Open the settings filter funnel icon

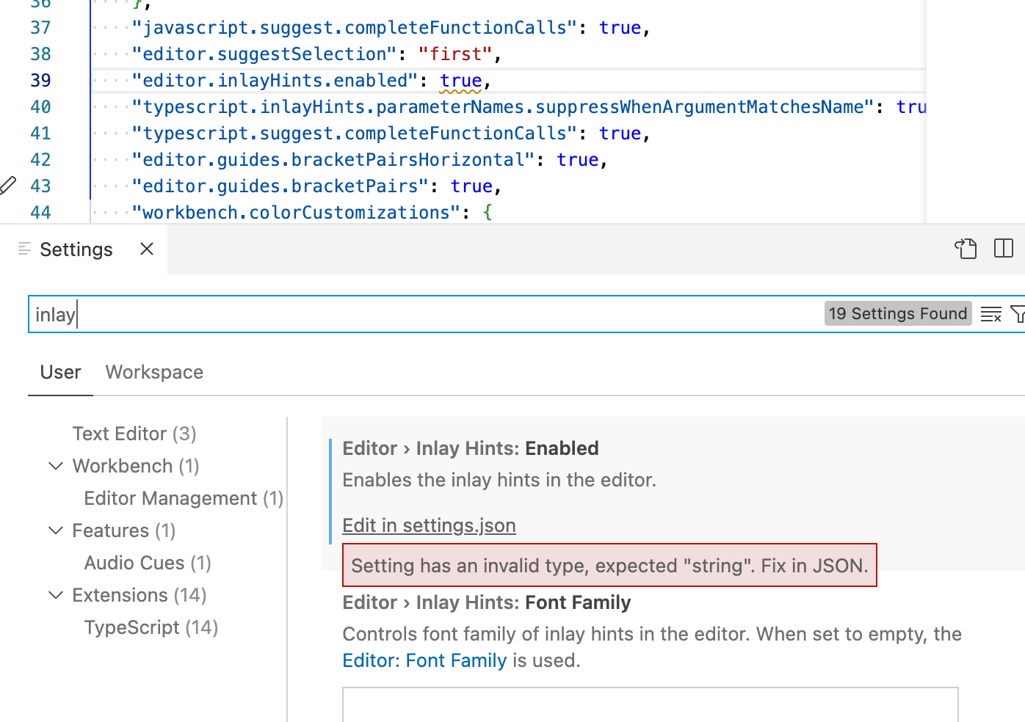pos(1019,314)
